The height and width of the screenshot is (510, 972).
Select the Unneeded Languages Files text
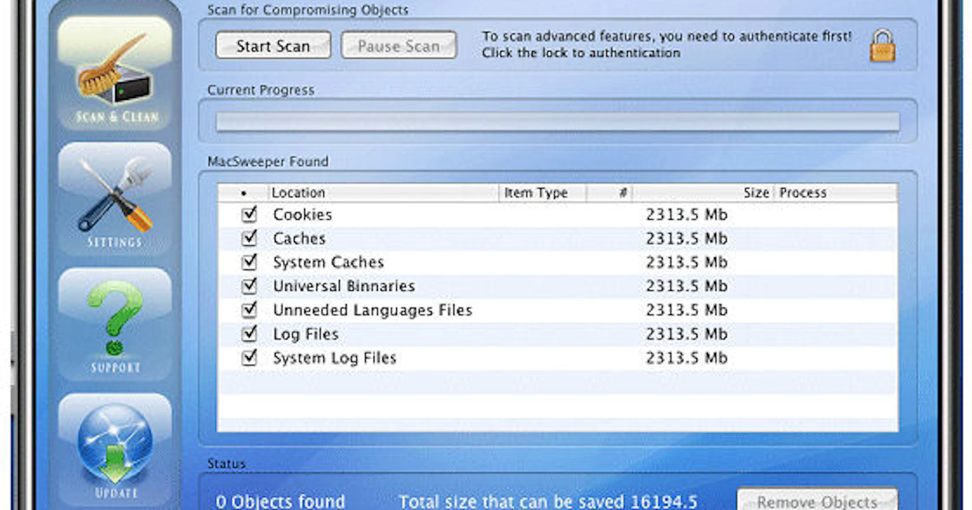coord(373,310)
